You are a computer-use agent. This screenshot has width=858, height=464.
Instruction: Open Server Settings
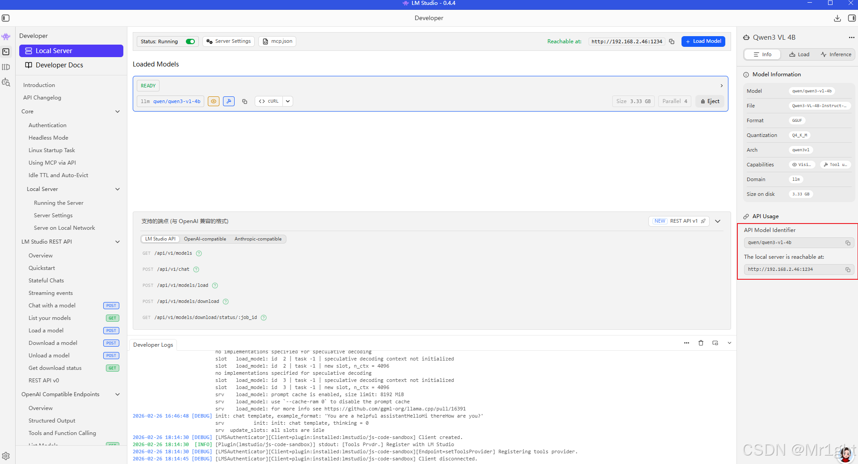tap(228, 41)
